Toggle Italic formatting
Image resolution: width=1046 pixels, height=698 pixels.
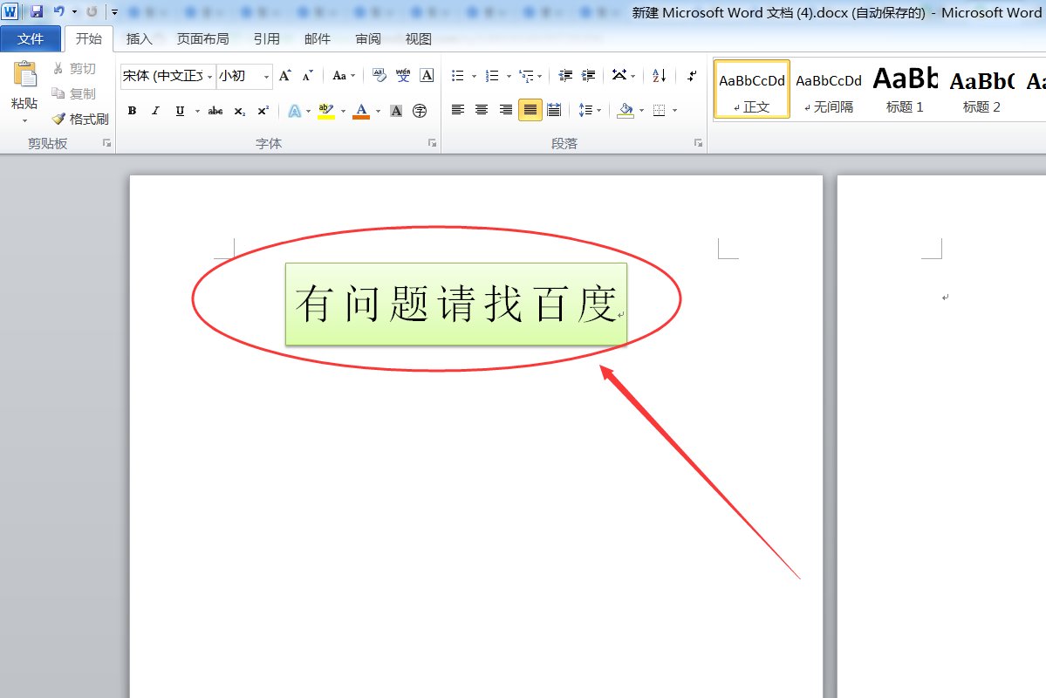pyautogui.click(x=155, y=111)
